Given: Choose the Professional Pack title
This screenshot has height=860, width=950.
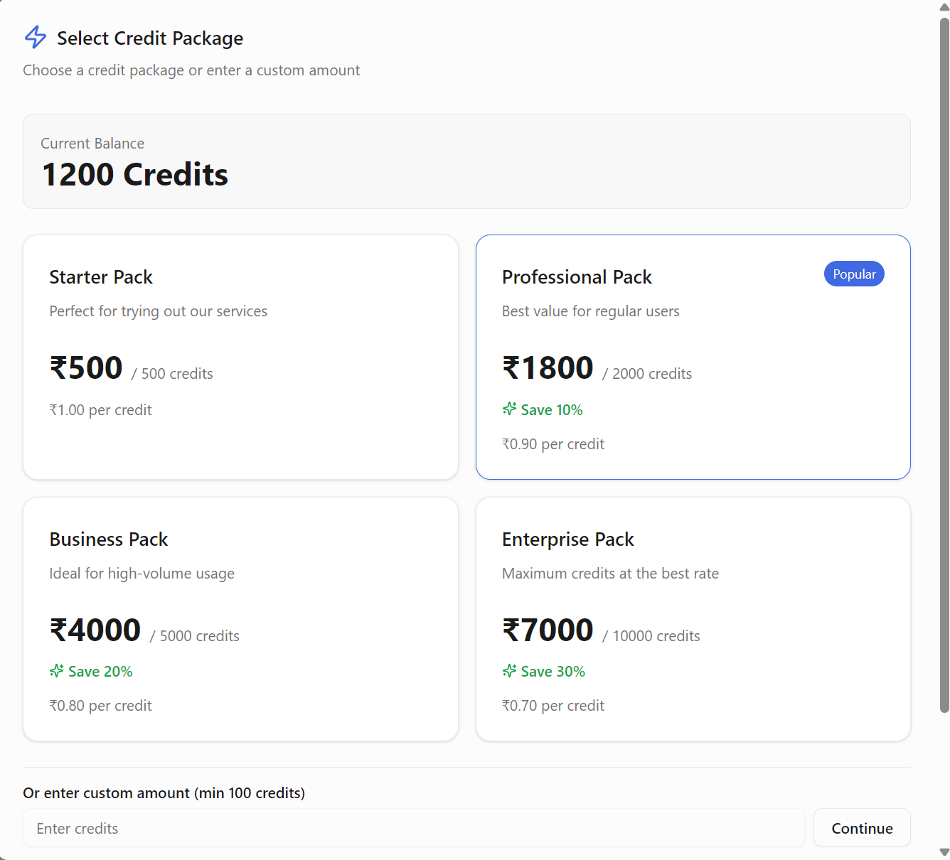Looking at the screenshot, I should [577, 277].
